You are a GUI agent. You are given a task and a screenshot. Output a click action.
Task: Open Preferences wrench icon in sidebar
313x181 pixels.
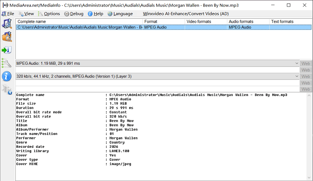pyautogui.click(x=7, y=63)
